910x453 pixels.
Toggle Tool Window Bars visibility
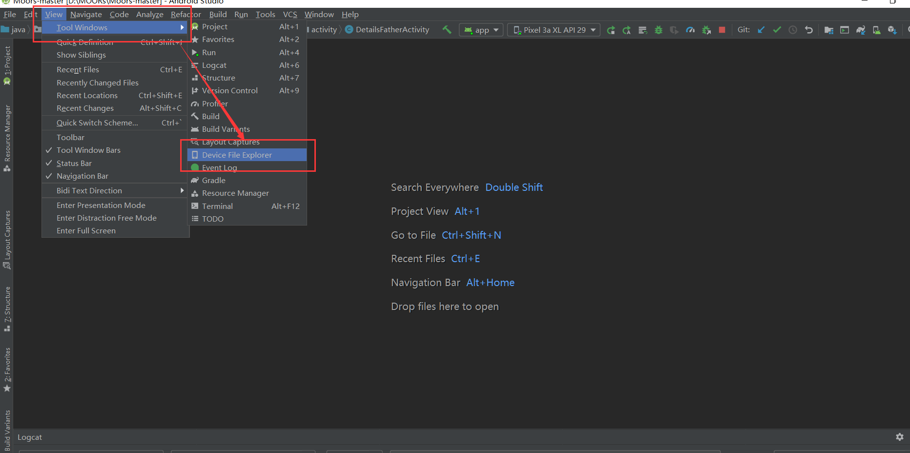click(115, 150)
